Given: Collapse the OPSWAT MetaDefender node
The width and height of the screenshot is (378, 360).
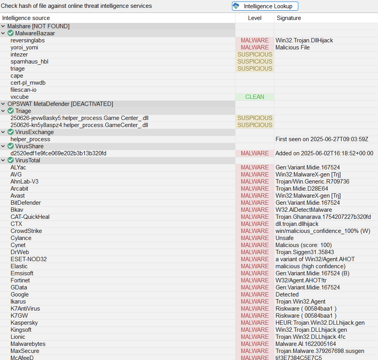Looking at the screenshot, I should point(3,104).
